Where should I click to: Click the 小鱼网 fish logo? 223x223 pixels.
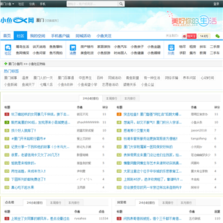pyautogui.click(x=17, y=20)
